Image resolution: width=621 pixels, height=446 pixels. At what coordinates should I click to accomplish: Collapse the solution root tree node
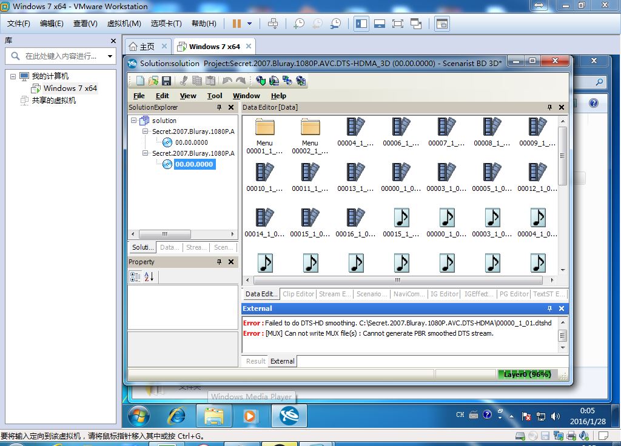tap(134, 121)
